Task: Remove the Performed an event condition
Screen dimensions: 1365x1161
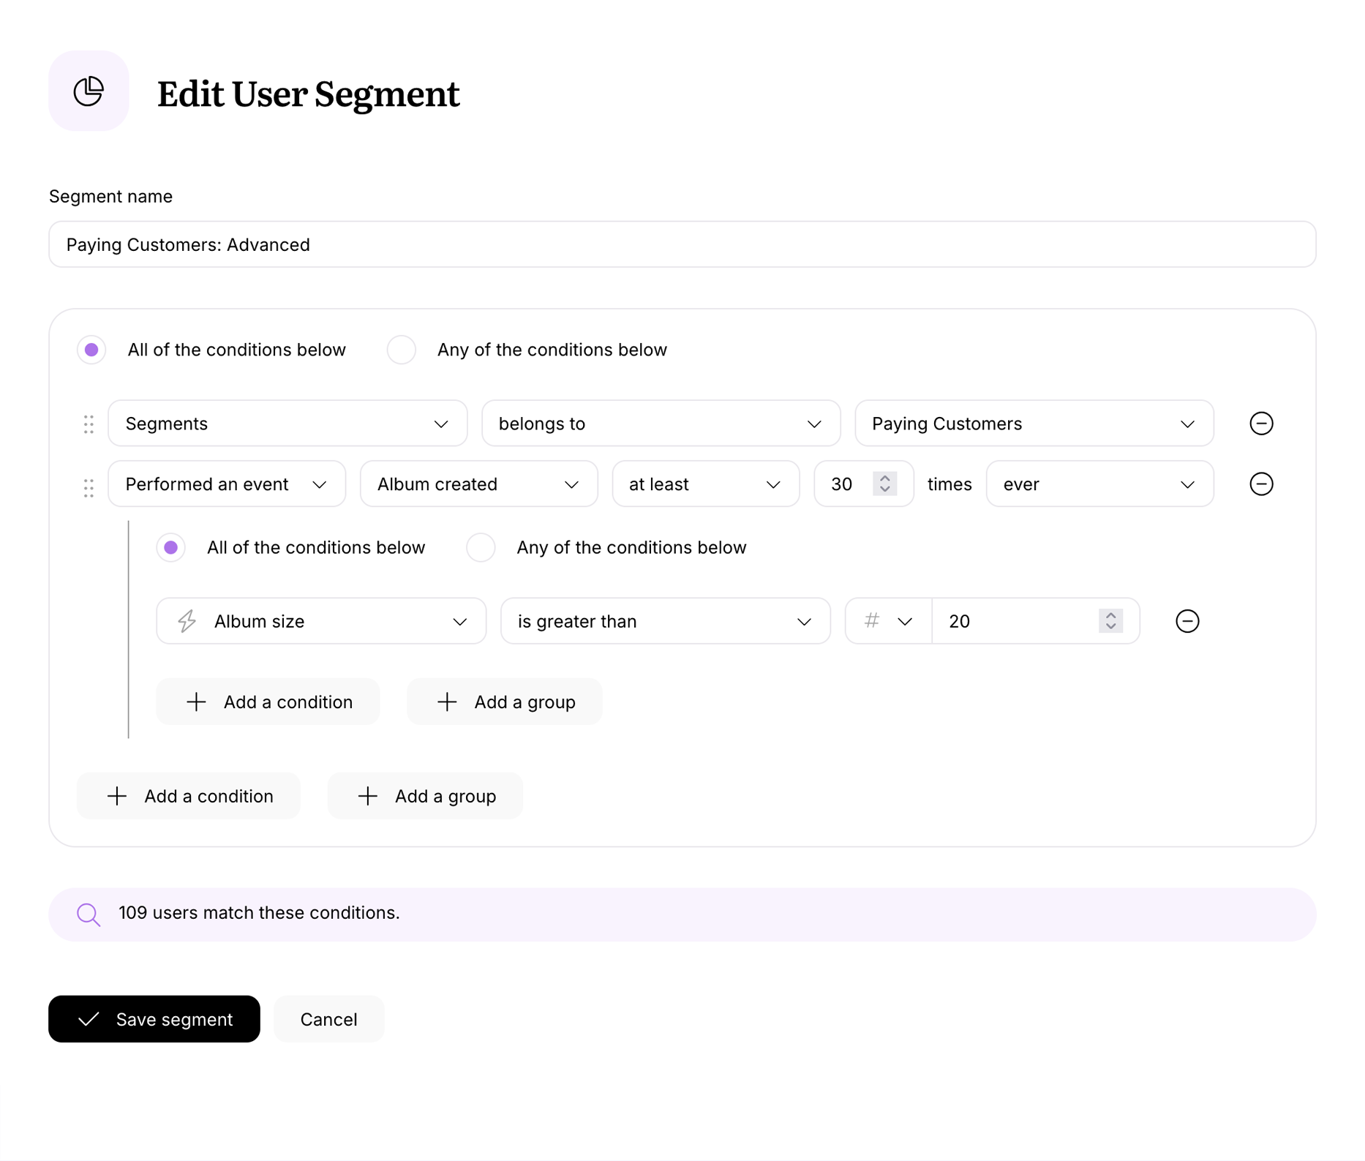Action: (x=1261, y=484)
